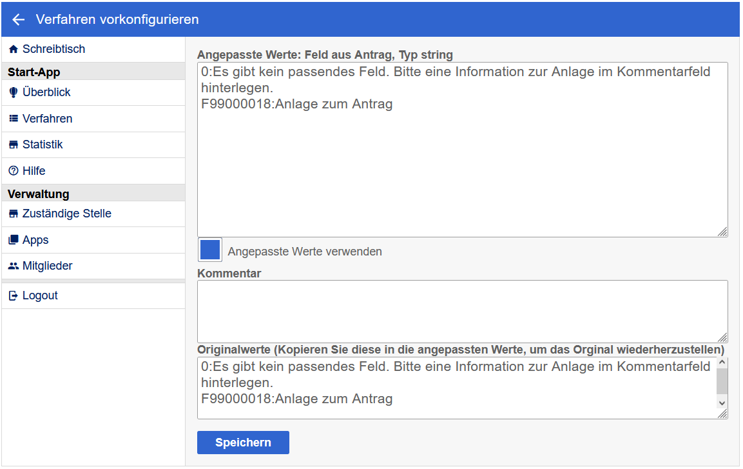Open Zuständige Stelle in the sidebar
Image resolution: width=743 pixels, height=469 pixels.
tap(66, 214)
